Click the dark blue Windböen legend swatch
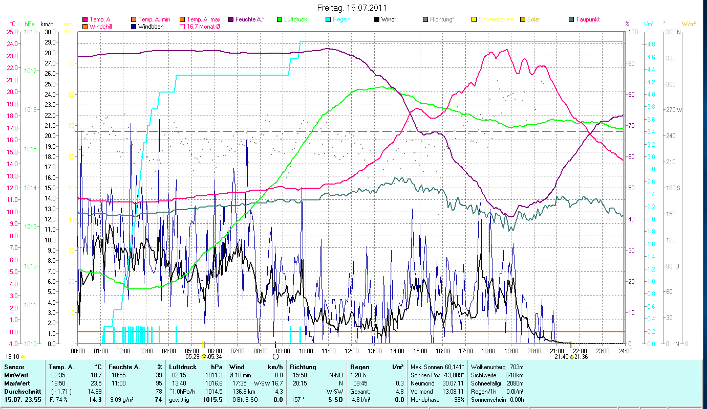Viewport: 707px width, 409px height. pos(135,26)
